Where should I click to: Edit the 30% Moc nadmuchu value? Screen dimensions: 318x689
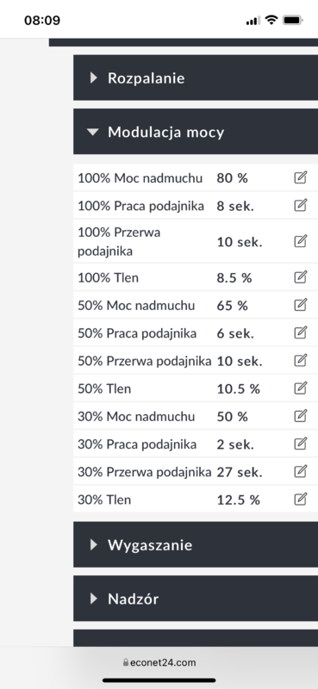click(x=301, y=416)
